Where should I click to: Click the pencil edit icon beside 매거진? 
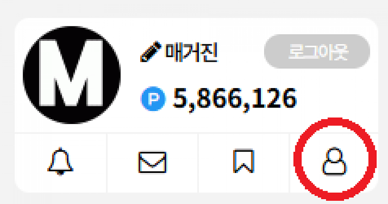[151, 52]
